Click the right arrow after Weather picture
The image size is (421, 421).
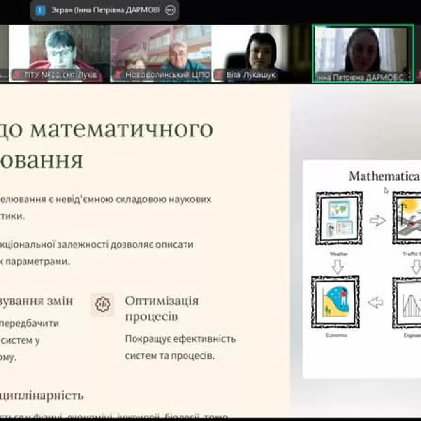377,221
